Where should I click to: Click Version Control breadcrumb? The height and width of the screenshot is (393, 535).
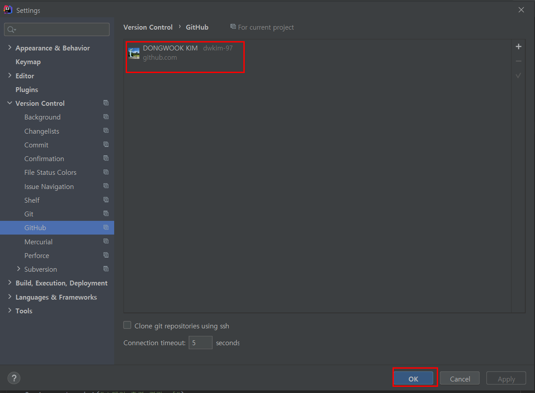pyautogui.click(x=148, y=27)
